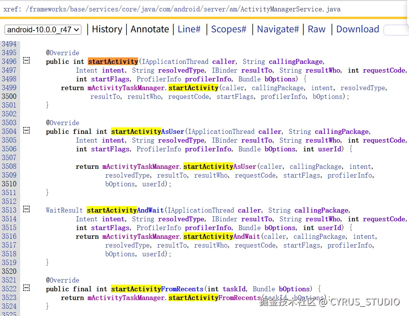
Task: Click line number 3500 to anchor it
Action: point(9,96)
